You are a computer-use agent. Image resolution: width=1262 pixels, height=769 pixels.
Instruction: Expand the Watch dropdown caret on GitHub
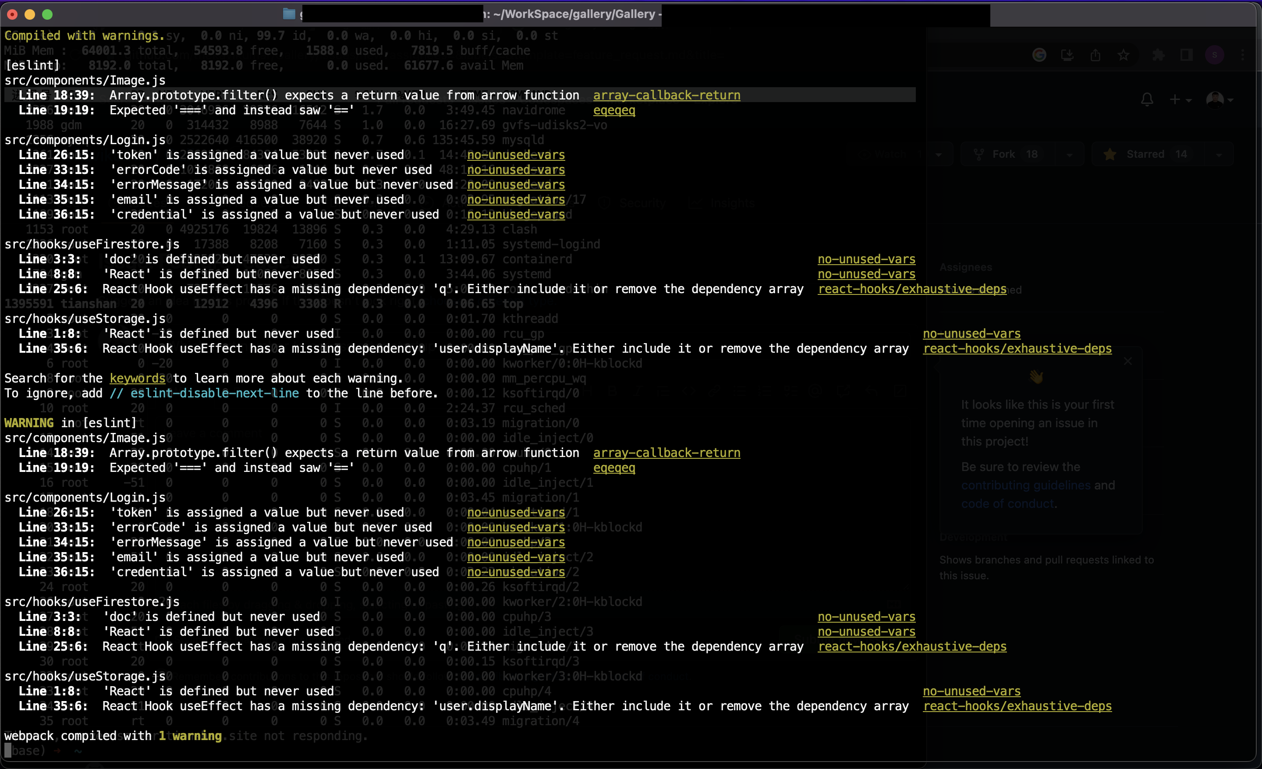tap(938, 154)
